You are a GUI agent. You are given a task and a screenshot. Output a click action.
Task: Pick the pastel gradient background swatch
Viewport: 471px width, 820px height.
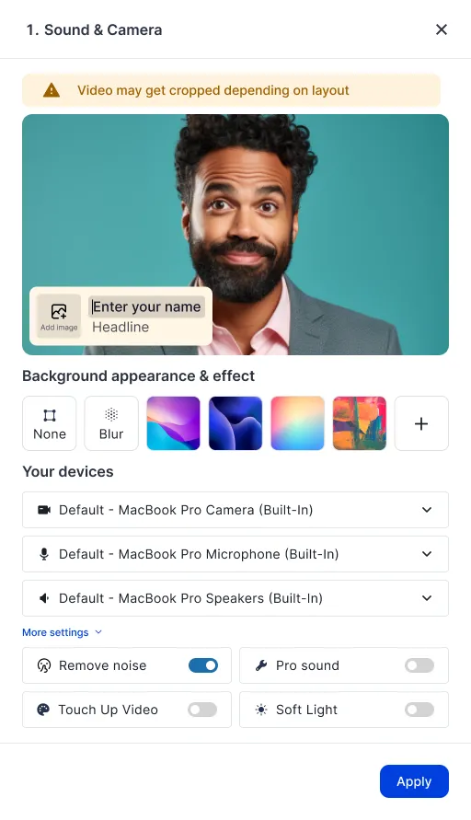297,423
